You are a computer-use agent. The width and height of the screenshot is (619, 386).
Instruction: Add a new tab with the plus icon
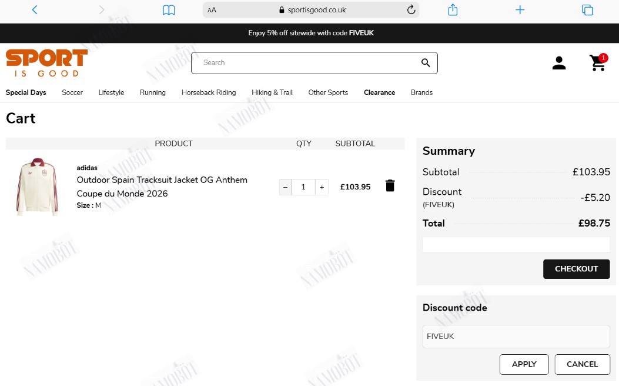pos(520,10)
